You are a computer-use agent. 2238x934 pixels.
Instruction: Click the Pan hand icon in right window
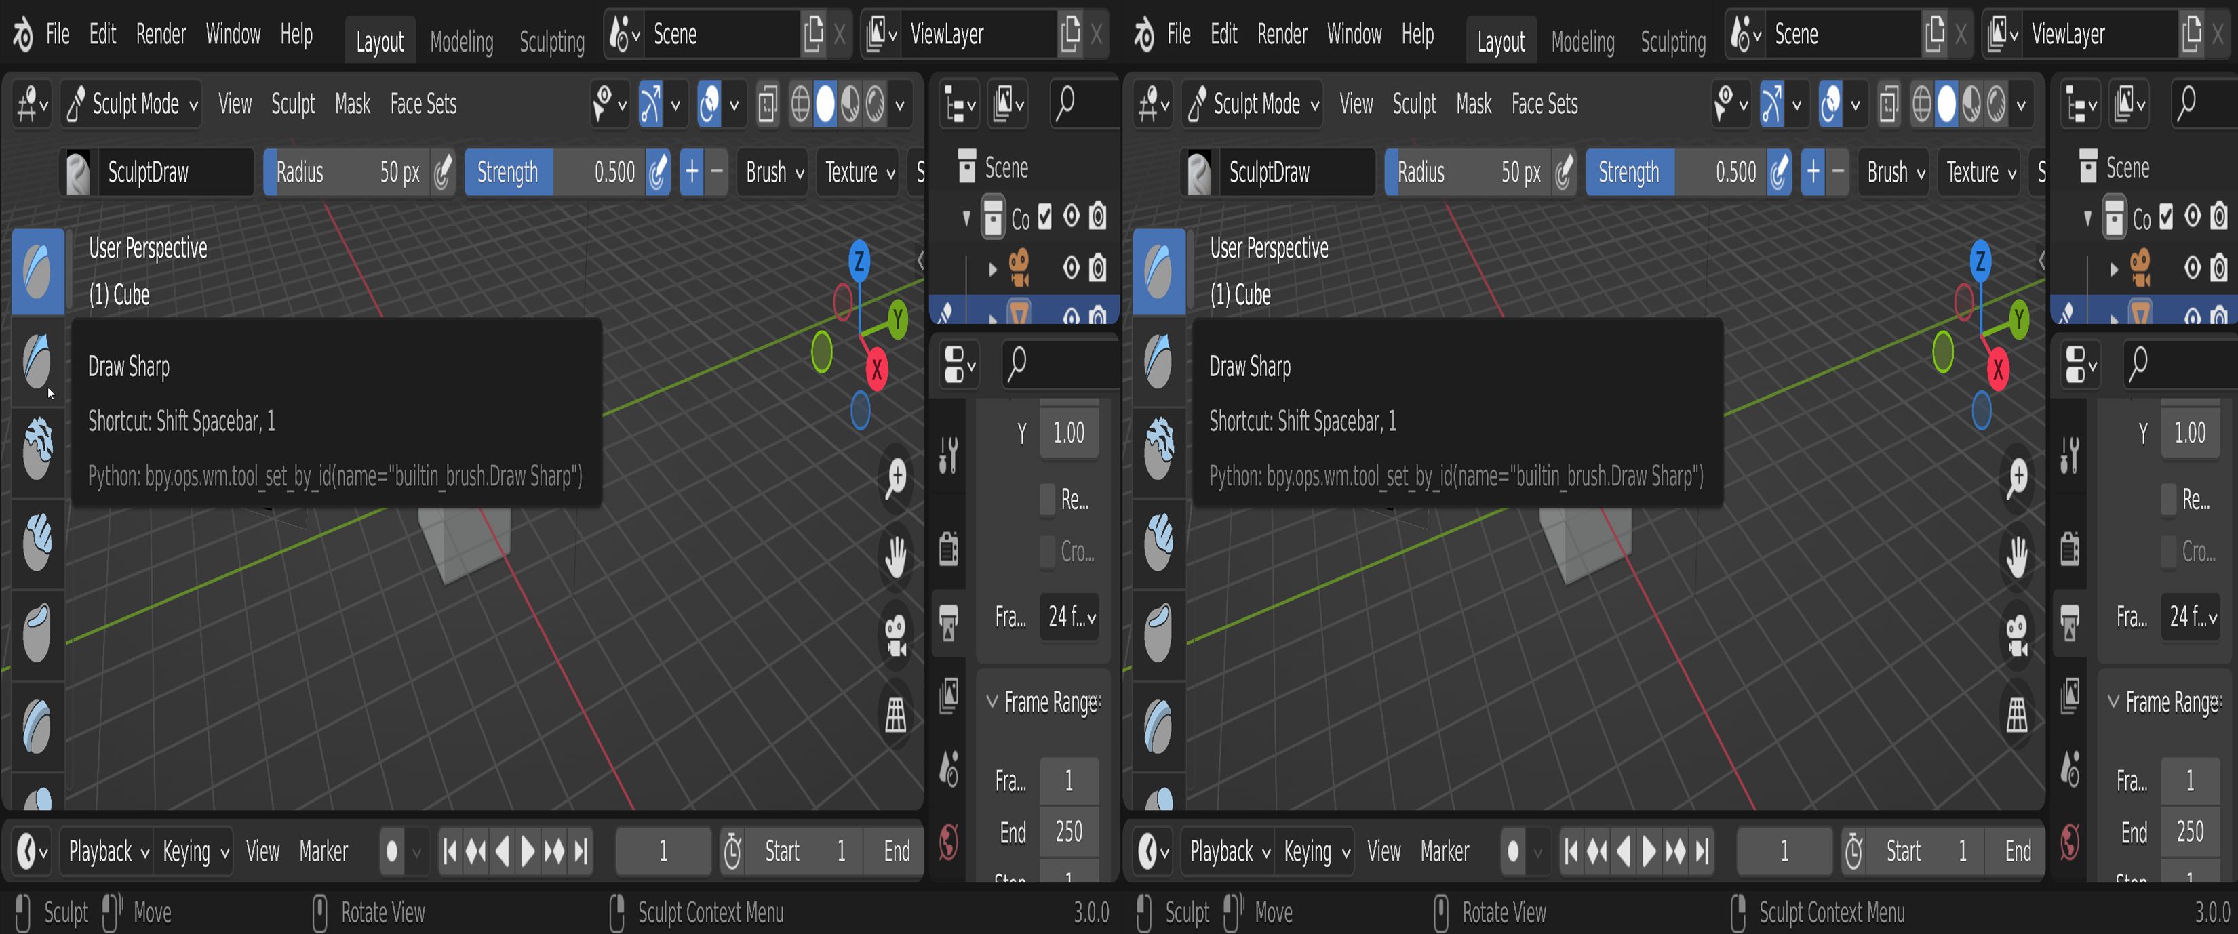click(2018, 556)
